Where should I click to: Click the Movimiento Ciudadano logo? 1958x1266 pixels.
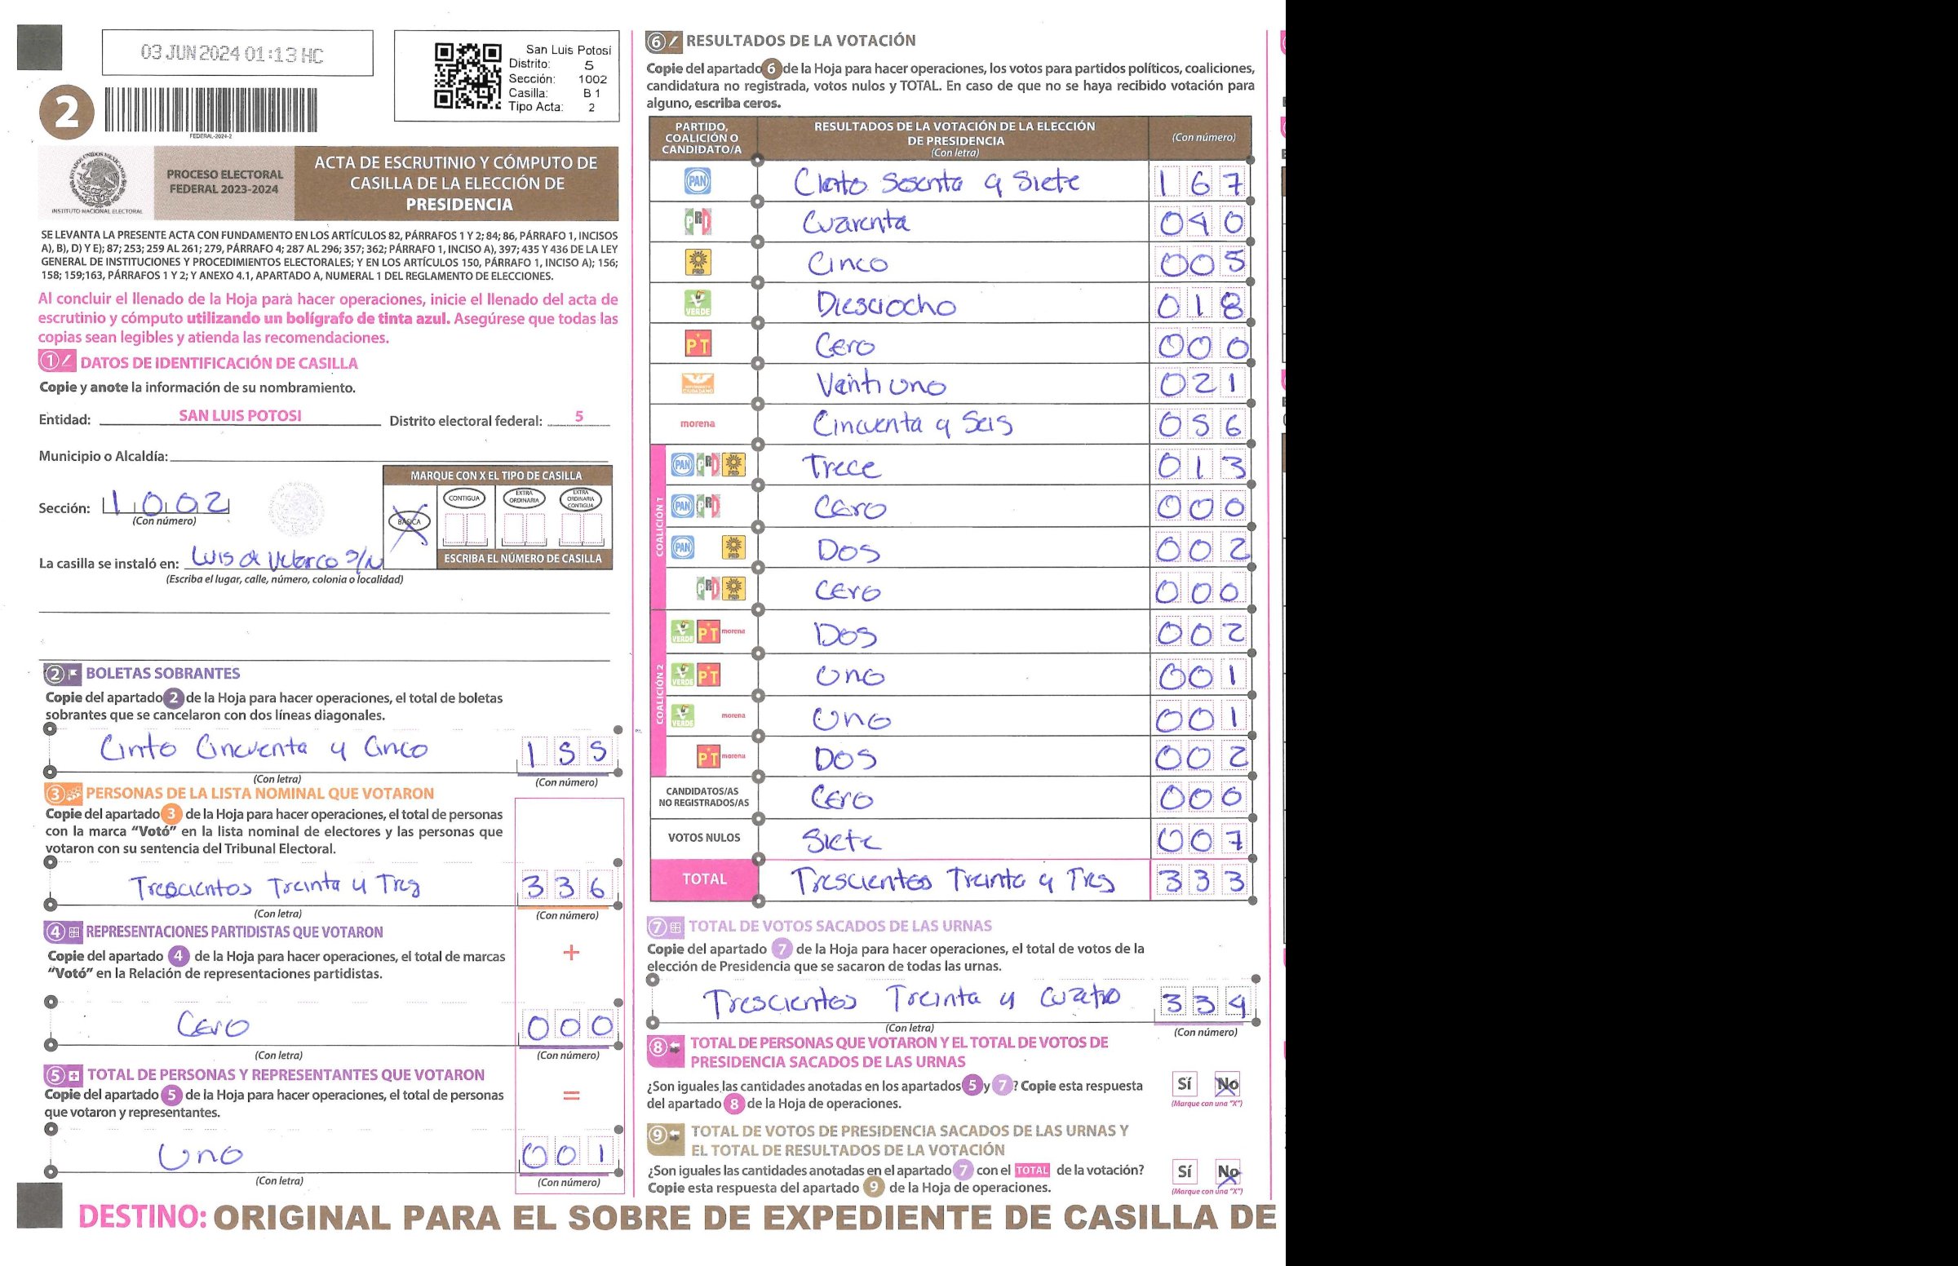pyautogui.click(x=698, y=384)
